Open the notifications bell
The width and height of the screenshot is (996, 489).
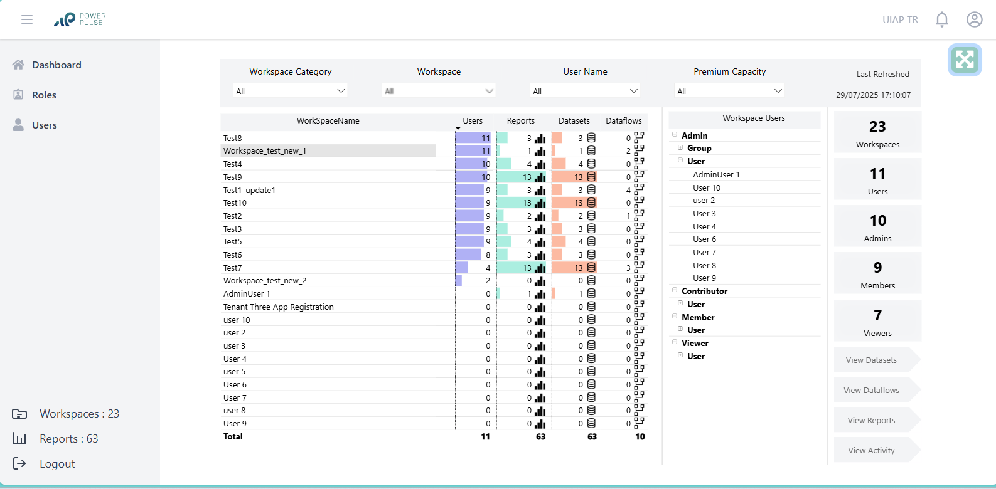942,19
